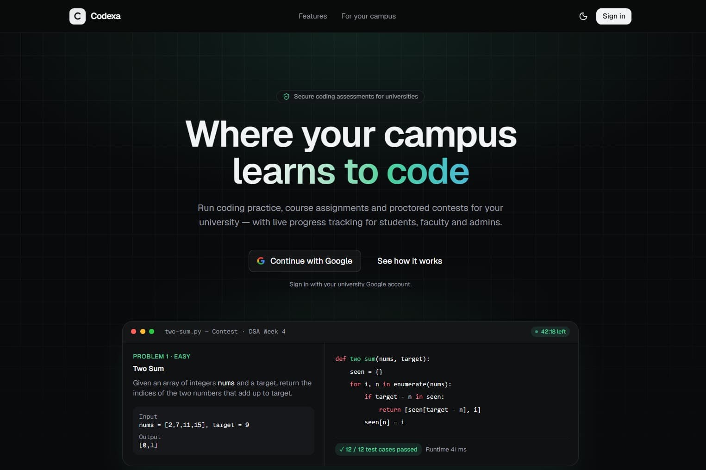This screenshot has width=706, height=470.
Task: Click the yellow dot in code window
Action: 143,331
